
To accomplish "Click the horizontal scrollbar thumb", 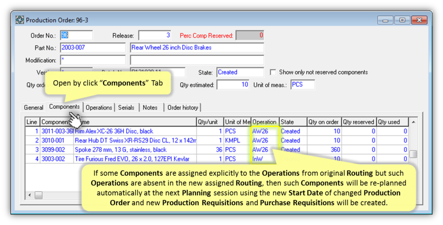I will coord(39,195).
